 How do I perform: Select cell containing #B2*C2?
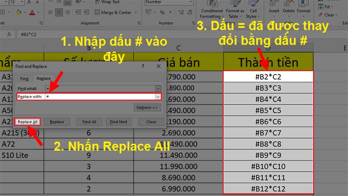[x=268, y=77]
